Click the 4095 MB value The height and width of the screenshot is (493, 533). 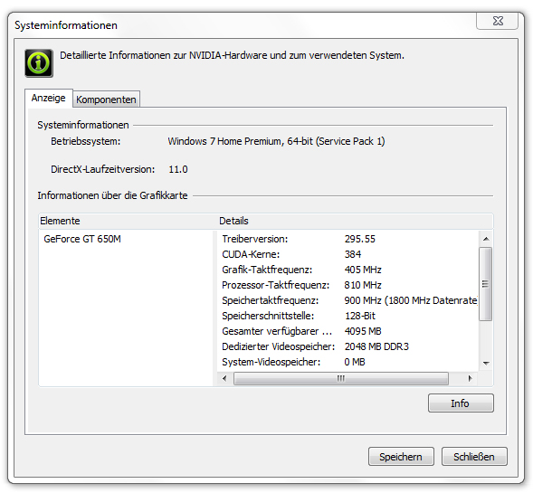(x=363, y=331)
